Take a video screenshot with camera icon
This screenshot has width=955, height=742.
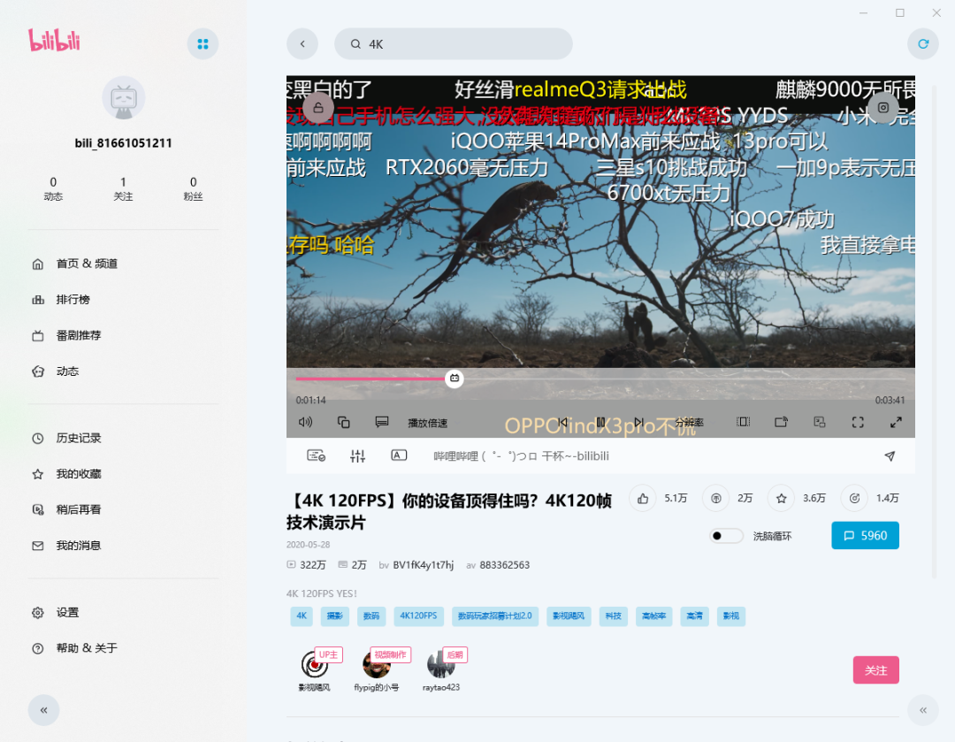point(883,108)
